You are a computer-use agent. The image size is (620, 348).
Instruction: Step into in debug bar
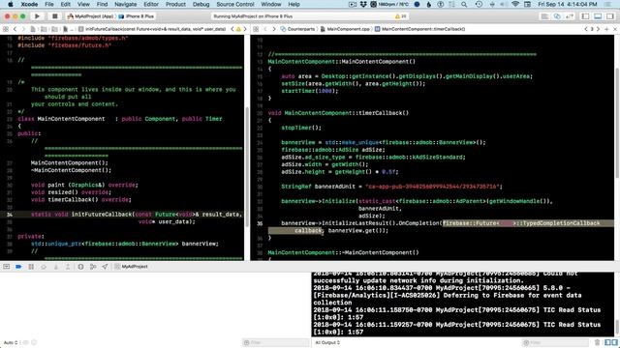coord(56,267)
